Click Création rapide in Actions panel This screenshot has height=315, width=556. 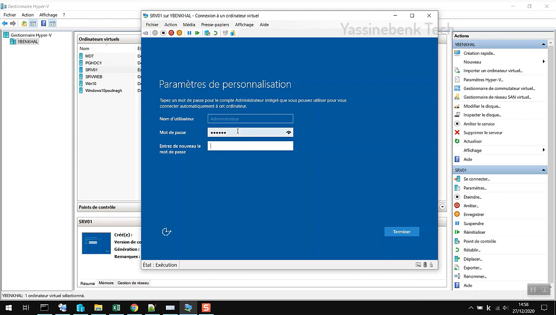pos(479,53)
